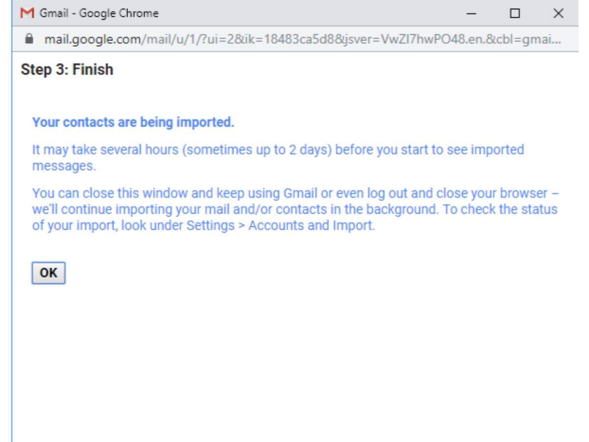This screenshot has height=442, width=589.
Task: Click 'Your contacts are being imported.' text
Action: [133, 122]
